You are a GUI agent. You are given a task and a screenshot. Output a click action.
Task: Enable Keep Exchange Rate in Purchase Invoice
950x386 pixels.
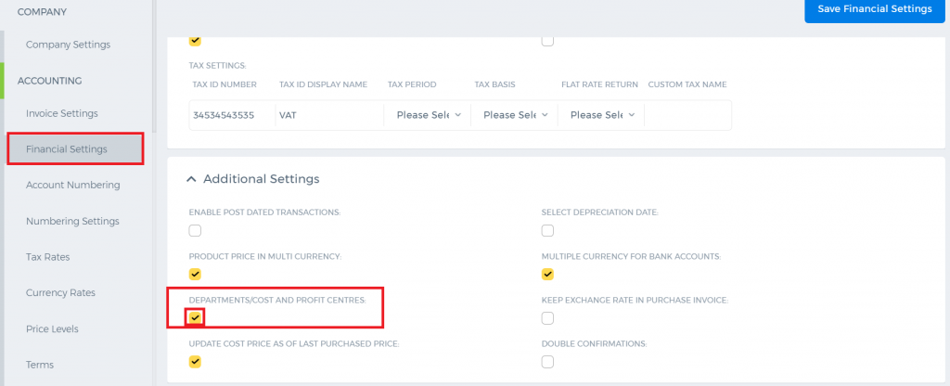(547, 318)
